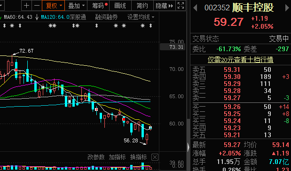Image resolution: width=291 pixels, height=171 pixels.
Task: Open the 设置均线 dropdown
Action: pyautogui.click(x=141, y=17)
